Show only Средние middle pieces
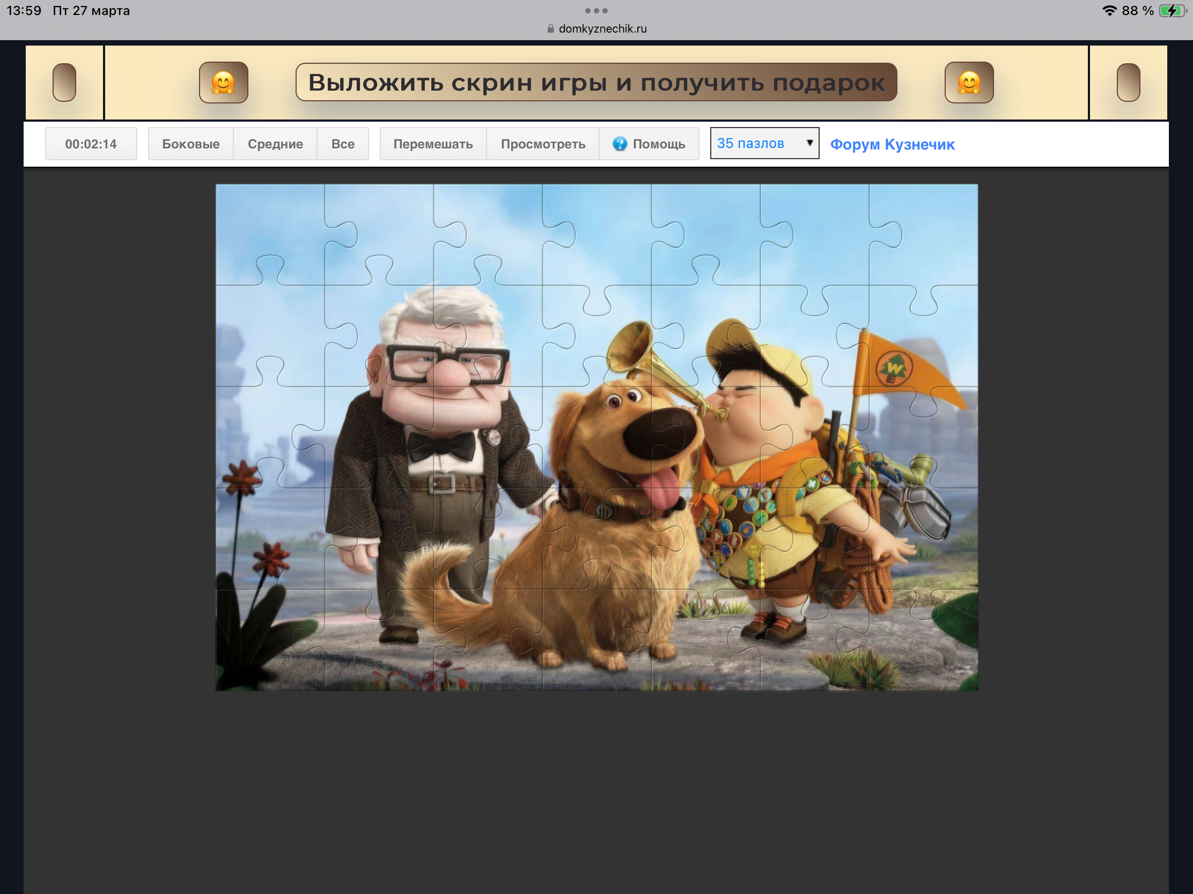This screenshot has width=1193, height=894. tap(275, 144)
